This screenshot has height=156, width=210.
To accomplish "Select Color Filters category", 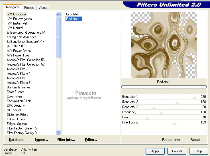I will [15, 96].
